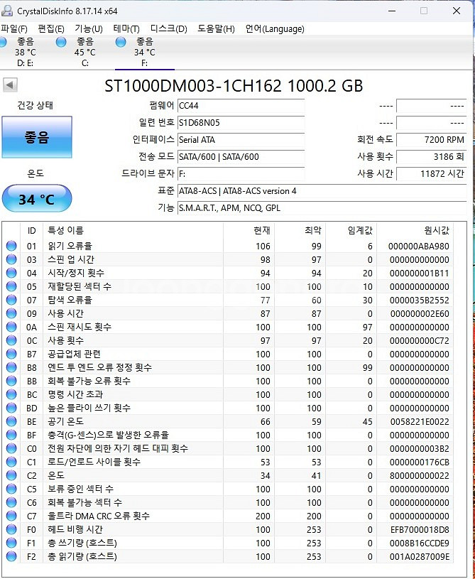Select raw value 0058221E0022
Image resolution: width=475 pixels, height=579 pixels.
pos(420,422)
